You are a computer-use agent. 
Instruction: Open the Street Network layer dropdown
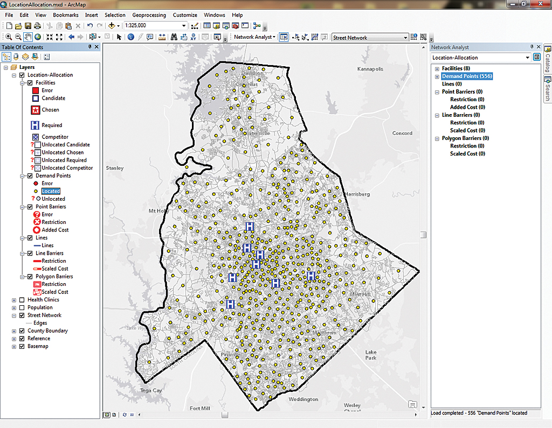(405, 38)
